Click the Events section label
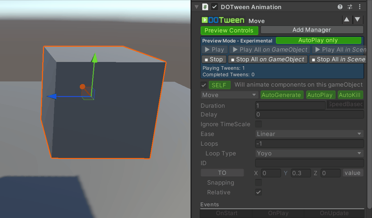 209,205
